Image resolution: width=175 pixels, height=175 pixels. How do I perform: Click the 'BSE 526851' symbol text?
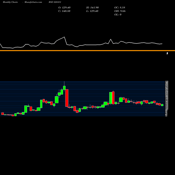[x=55, y=2]
